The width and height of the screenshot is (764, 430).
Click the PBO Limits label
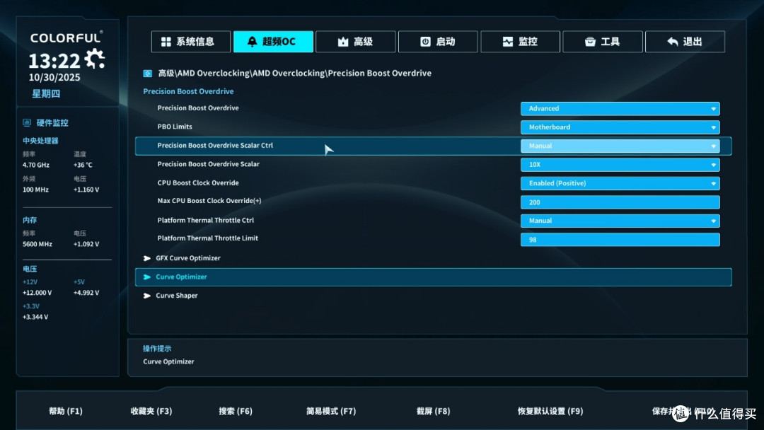coord(175,127)
